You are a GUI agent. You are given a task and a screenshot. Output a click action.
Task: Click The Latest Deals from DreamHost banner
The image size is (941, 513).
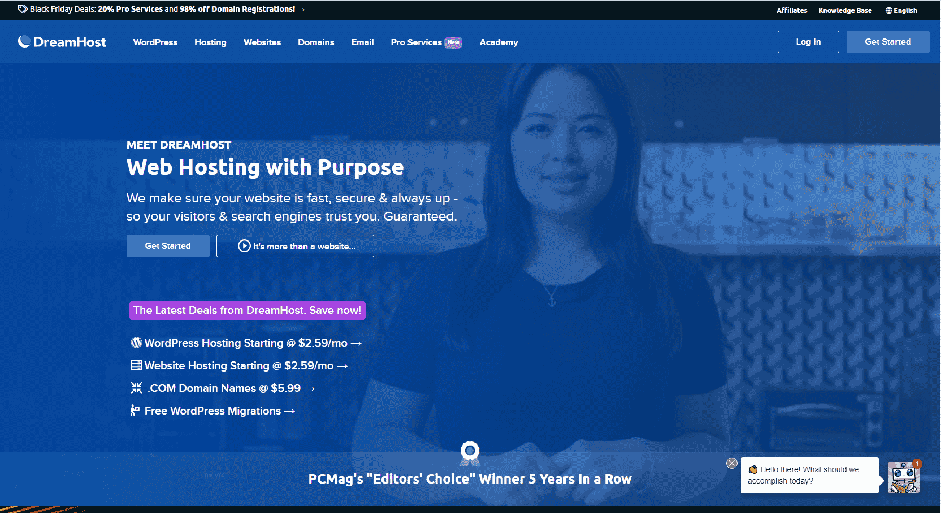(247, 311)
